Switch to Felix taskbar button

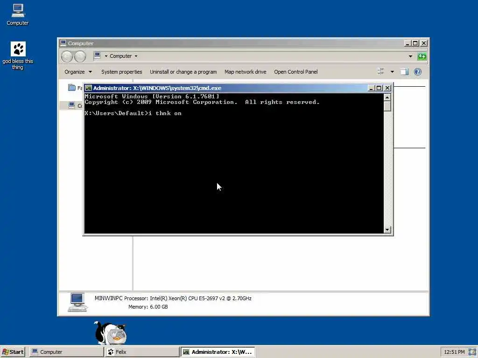click(x=142, y=352)
